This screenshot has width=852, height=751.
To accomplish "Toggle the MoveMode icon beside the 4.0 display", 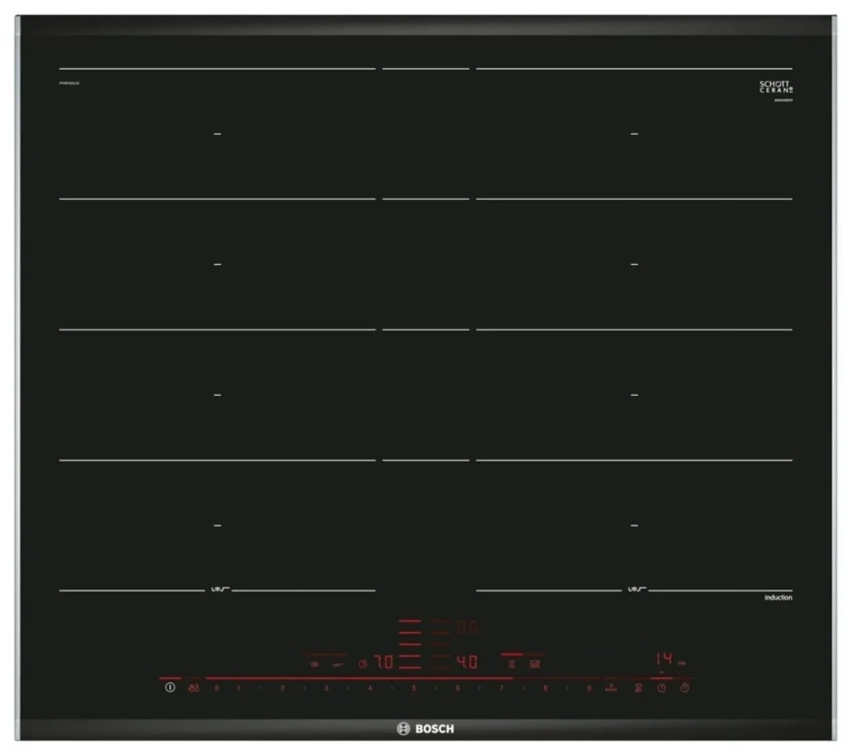I will [511, 663].
